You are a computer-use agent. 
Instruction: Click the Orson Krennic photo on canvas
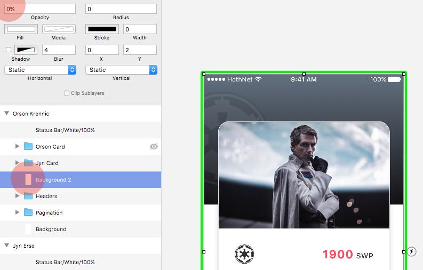pyautogui.click(x=304, y=175)
